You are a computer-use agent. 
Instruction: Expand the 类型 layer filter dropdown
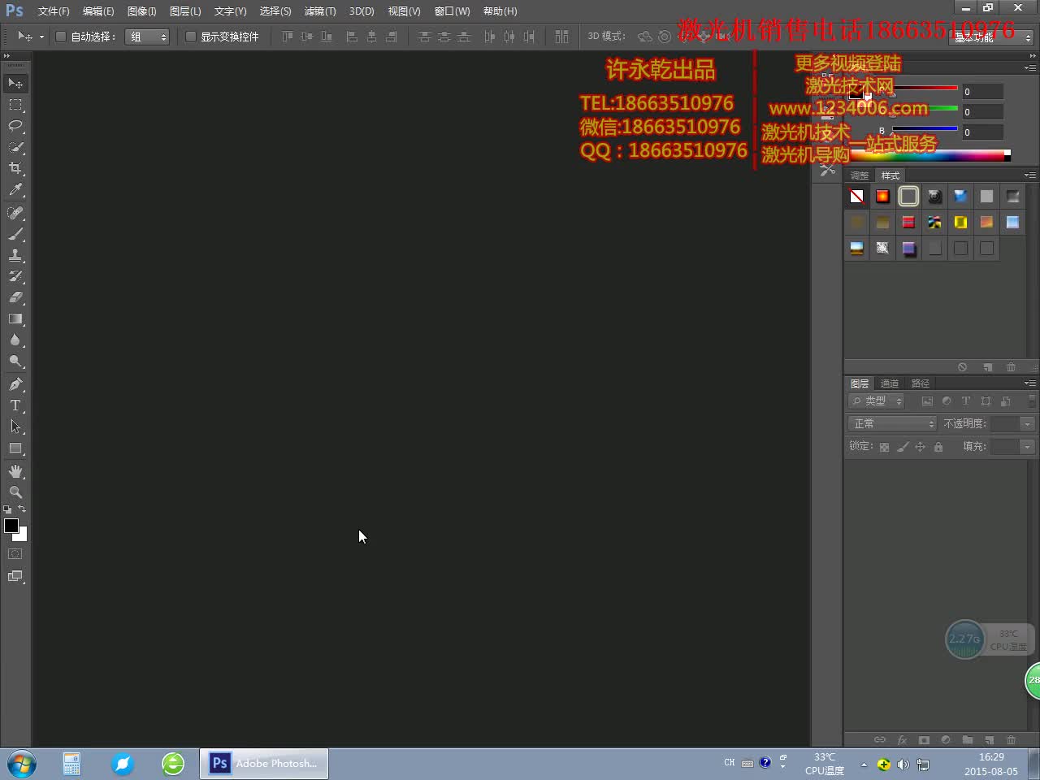(877, 401)
